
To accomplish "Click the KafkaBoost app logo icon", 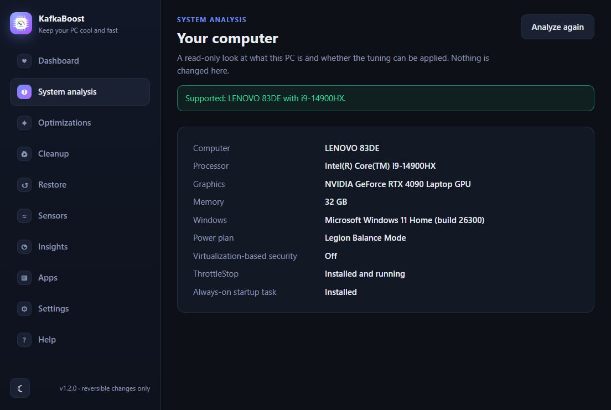I will click(21, 23).
